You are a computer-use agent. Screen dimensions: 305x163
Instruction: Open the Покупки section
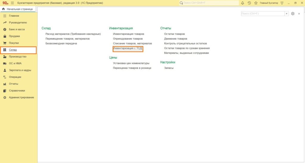(x=18, y=43)
